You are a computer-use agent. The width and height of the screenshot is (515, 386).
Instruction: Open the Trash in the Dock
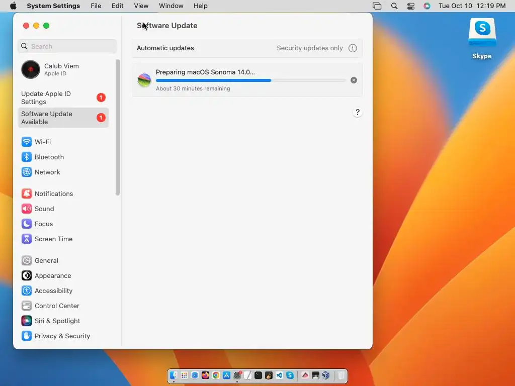[x=341, y=375]
